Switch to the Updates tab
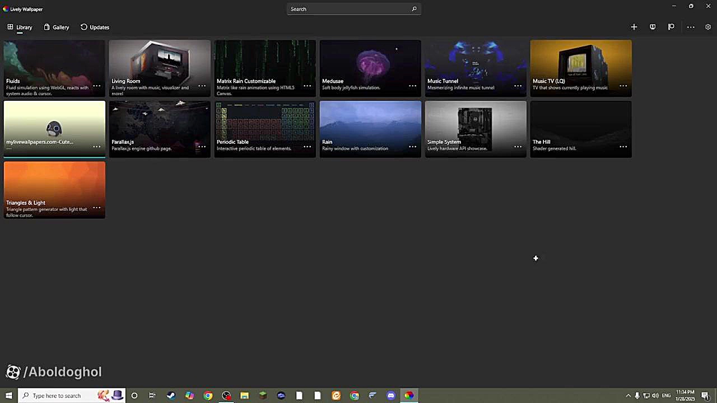Viewport: 717px width, 403px height. point(95,27)
